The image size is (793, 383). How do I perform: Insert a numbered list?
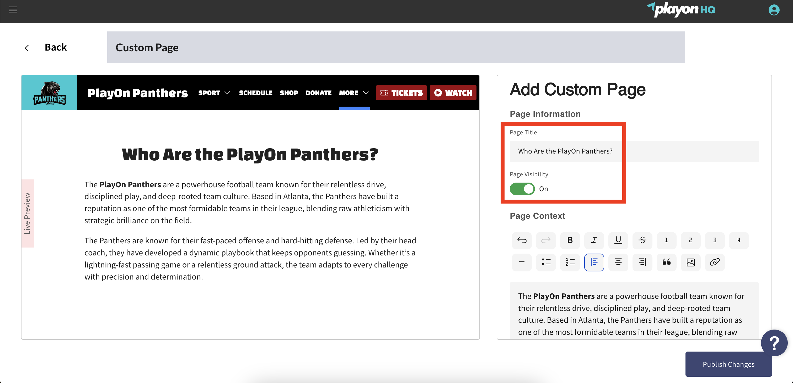(570, 262)
